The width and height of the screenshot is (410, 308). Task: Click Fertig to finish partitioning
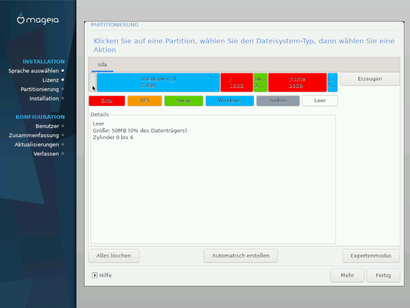[383, 275]
